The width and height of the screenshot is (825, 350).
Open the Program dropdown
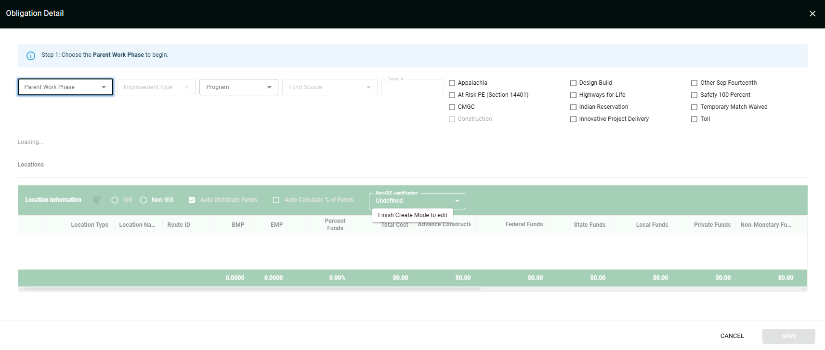pos(239,87)
